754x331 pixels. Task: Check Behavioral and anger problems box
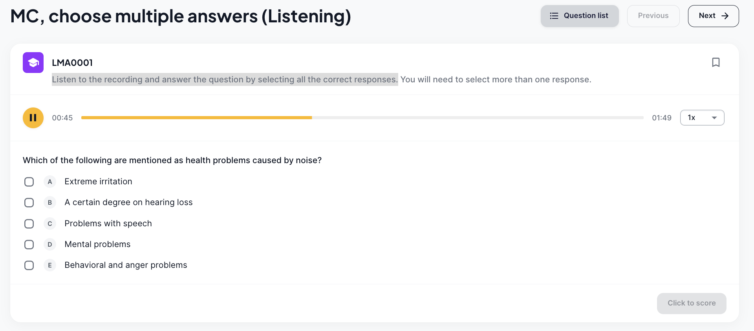(29, 265)
